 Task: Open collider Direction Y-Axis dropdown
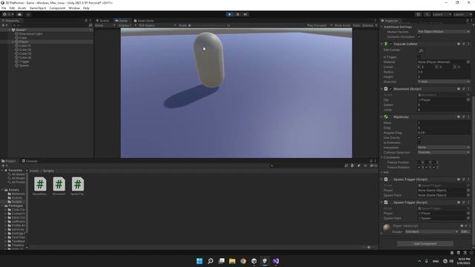(444, 82)
